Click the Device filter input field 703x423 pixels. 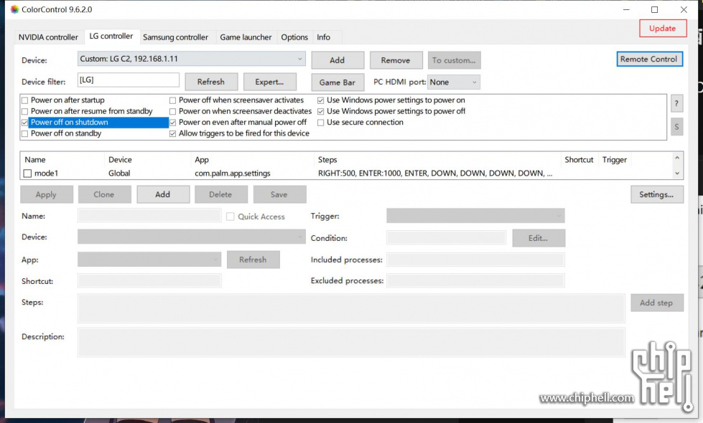(129, 80)
